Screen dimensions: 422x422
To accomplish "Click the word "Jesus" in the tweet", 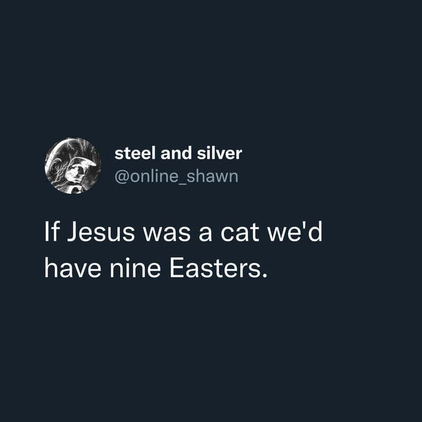I will pos(101,232).
